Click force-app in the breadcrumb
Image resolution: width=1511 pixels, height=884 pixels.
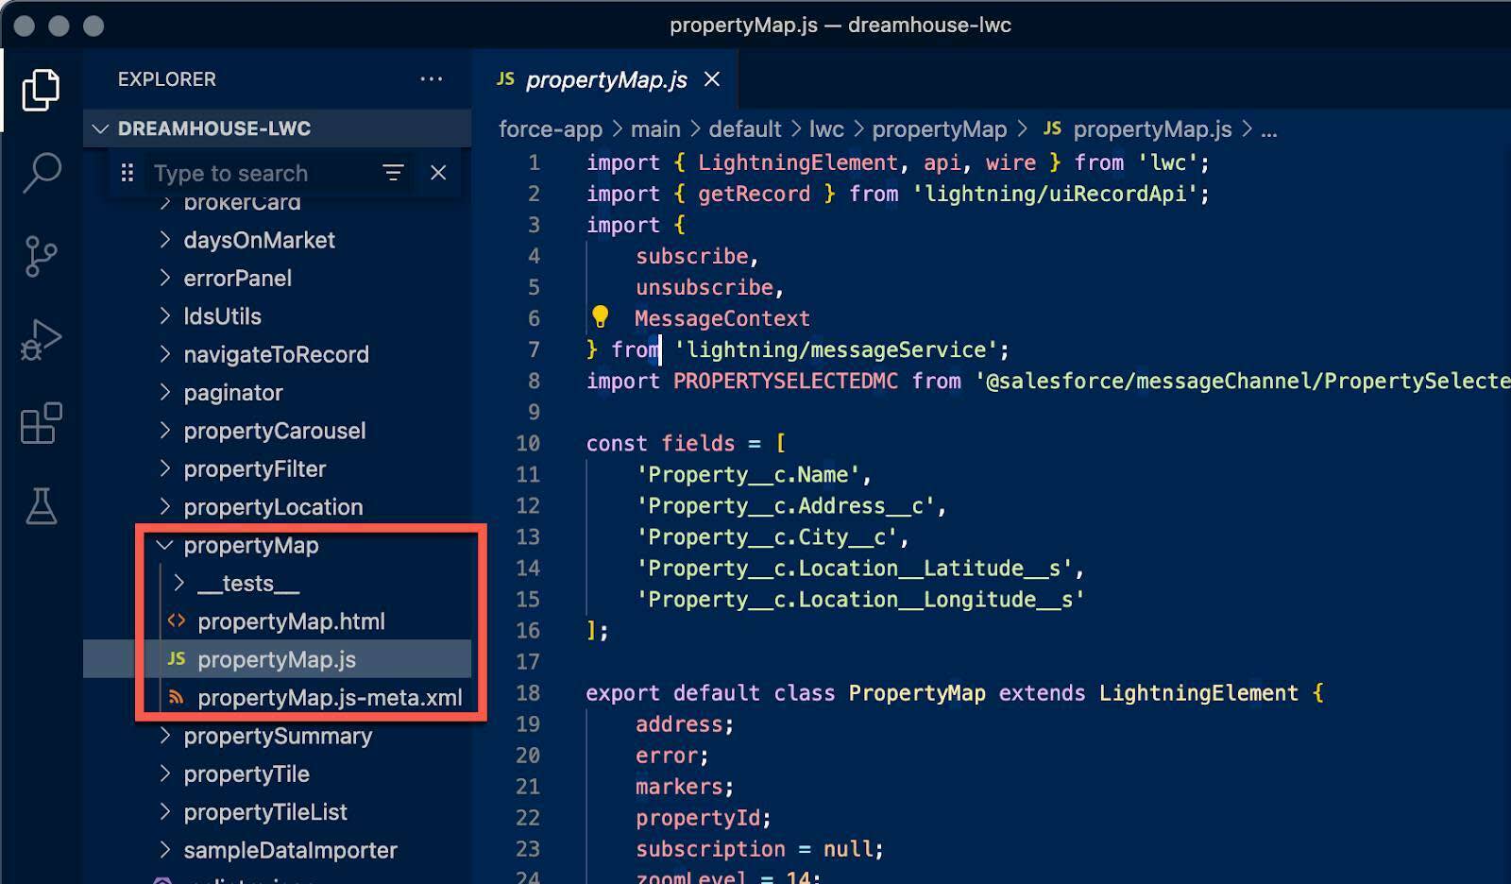(551, 129)
